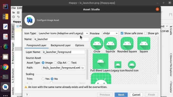The image size is (173, 97).
Task: Click the Finish button
Action: (x=151, y=95)
